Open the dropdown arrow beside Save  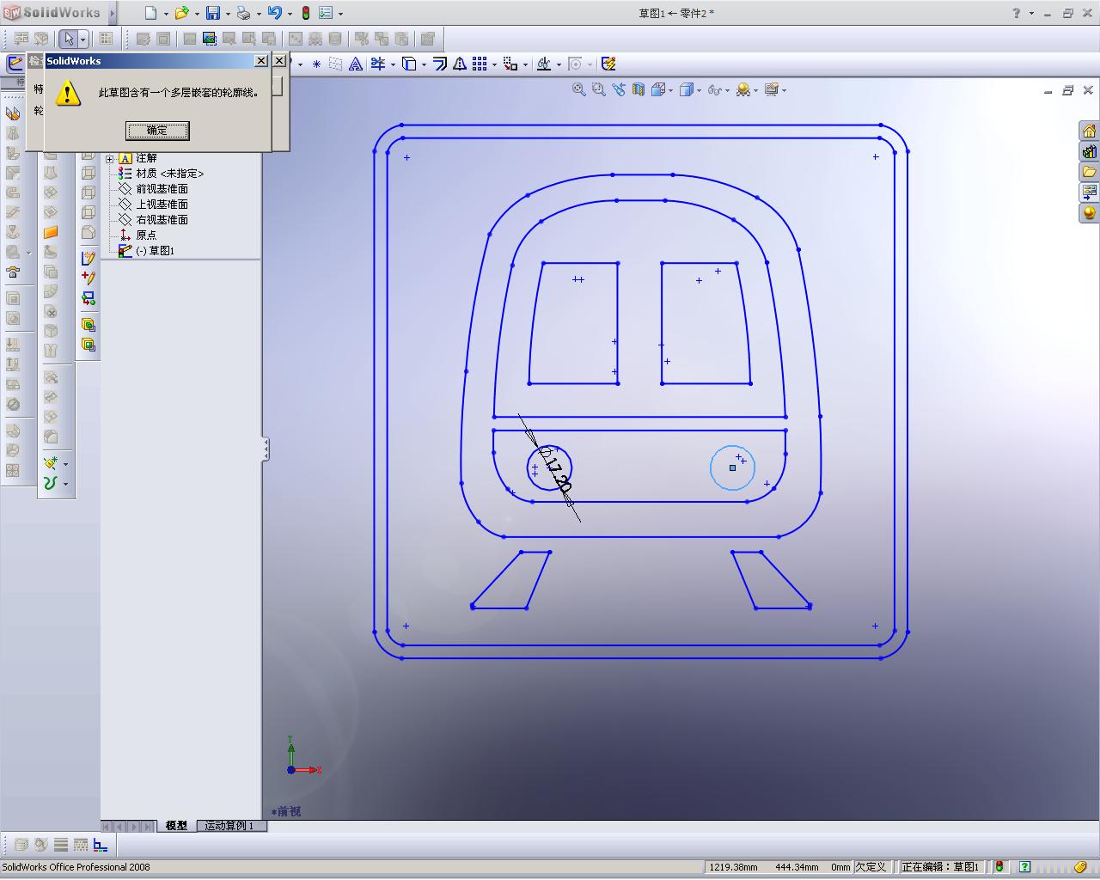click(x=228, y=14)
